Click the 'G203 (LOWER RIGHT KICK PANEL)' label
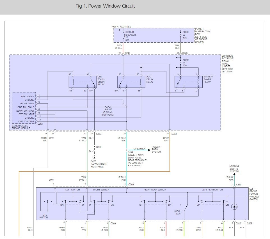 (99, 164)
